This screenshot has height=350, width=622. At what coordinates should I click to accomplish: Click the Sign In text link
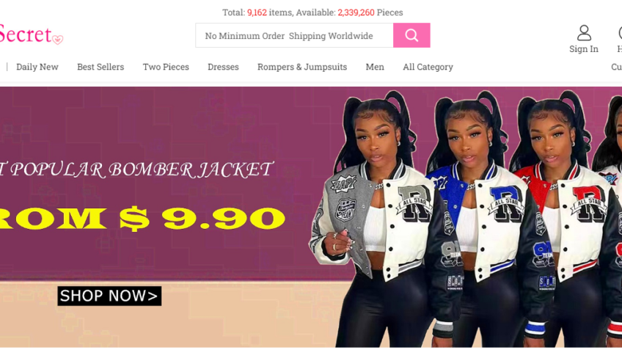click(584, 49)
